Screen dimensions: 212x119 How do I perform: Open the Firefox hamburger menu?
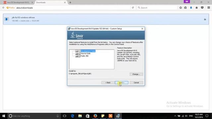[x=209, y=8]
